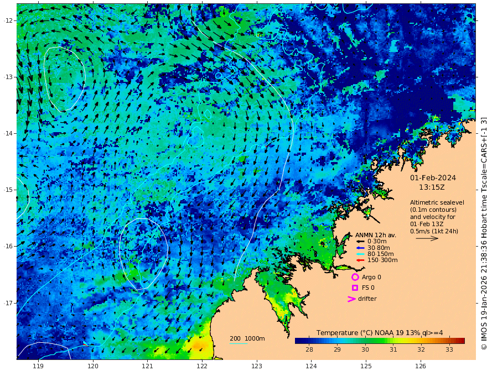
Task: Click the colorbar tick label 30
Action: 365,349
